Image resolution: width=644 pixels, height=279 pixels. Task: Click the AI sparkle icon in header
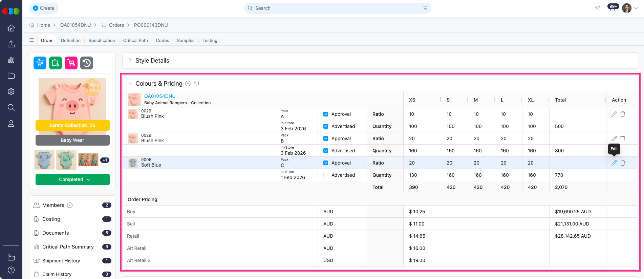tap(597, 8)
